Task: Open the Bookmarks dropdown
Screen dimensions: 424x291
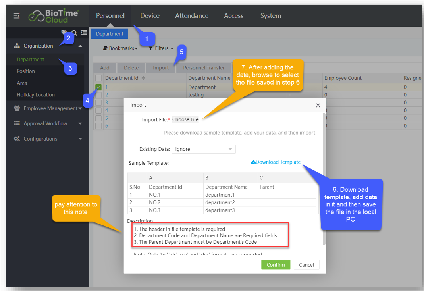Action: (120, 48)
